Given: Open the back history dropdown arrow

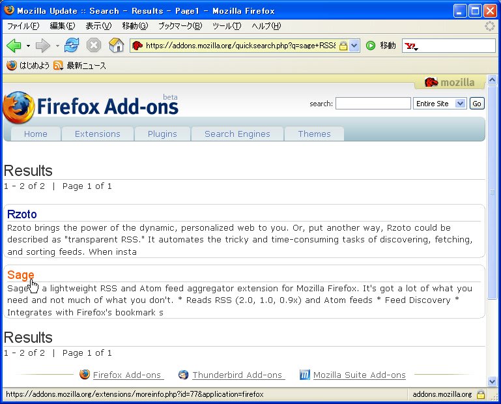Looking at the screenshot, I should 28,46.
